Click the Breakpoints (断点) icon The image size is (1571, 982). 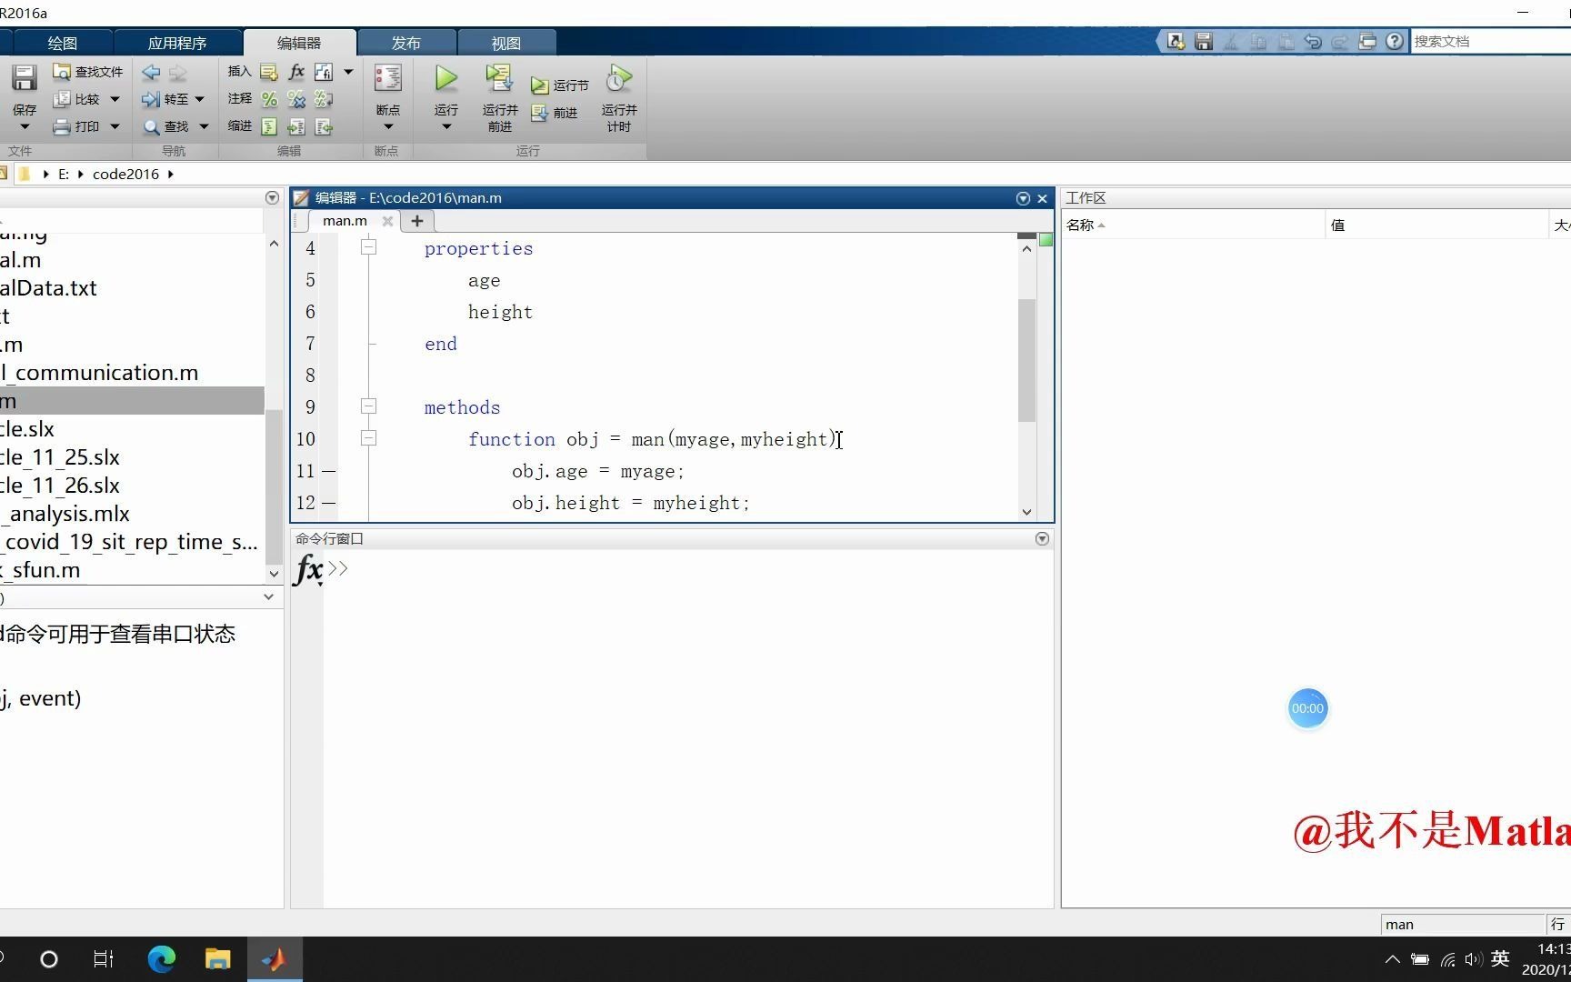pyautogui.click(x=388, y=78)
